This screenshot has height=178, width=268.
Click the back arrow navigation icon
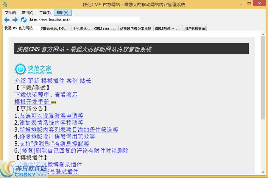coord(7,20)
